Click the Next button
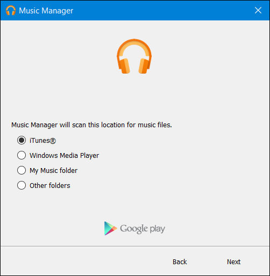The image size is (270, 276). pos(233,262)
